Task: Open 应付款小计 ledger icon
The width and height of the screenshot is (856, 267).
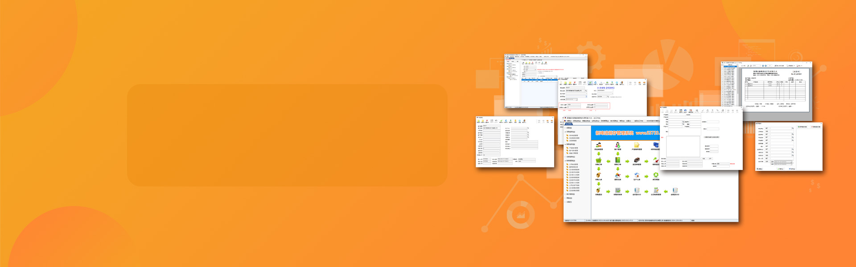Action: tap(637, 190)
